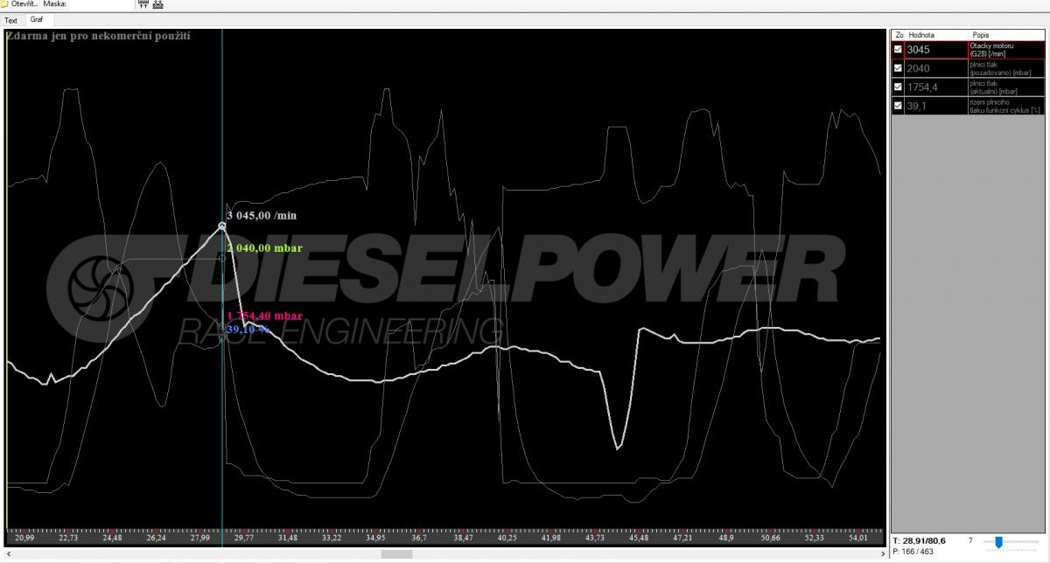
Task: Click the Maska input field
Action: (101, 4)
